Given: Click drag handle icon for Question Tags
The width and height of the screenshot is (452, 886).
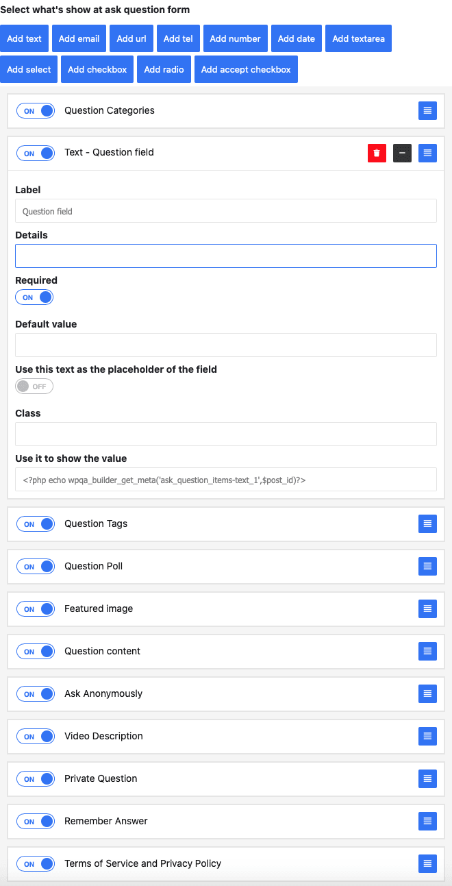Looking at the screenshot, I should [x=427, y=524].
